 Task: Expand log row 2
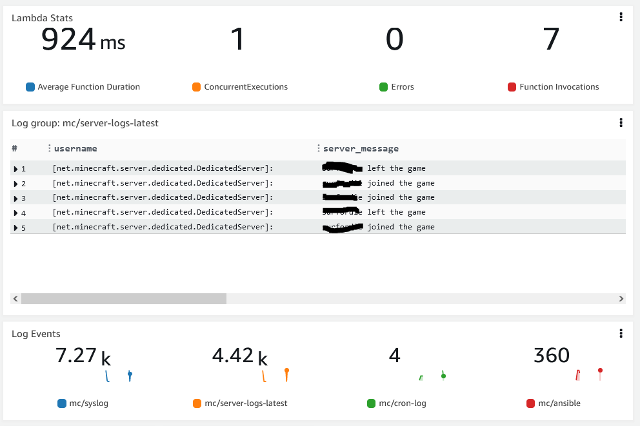[x=16, y=184]
